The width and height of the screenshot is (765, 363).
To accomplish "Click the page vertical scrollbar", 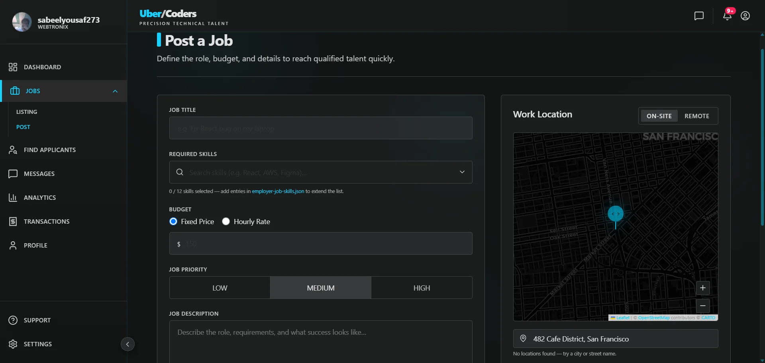I will [762, 137].
